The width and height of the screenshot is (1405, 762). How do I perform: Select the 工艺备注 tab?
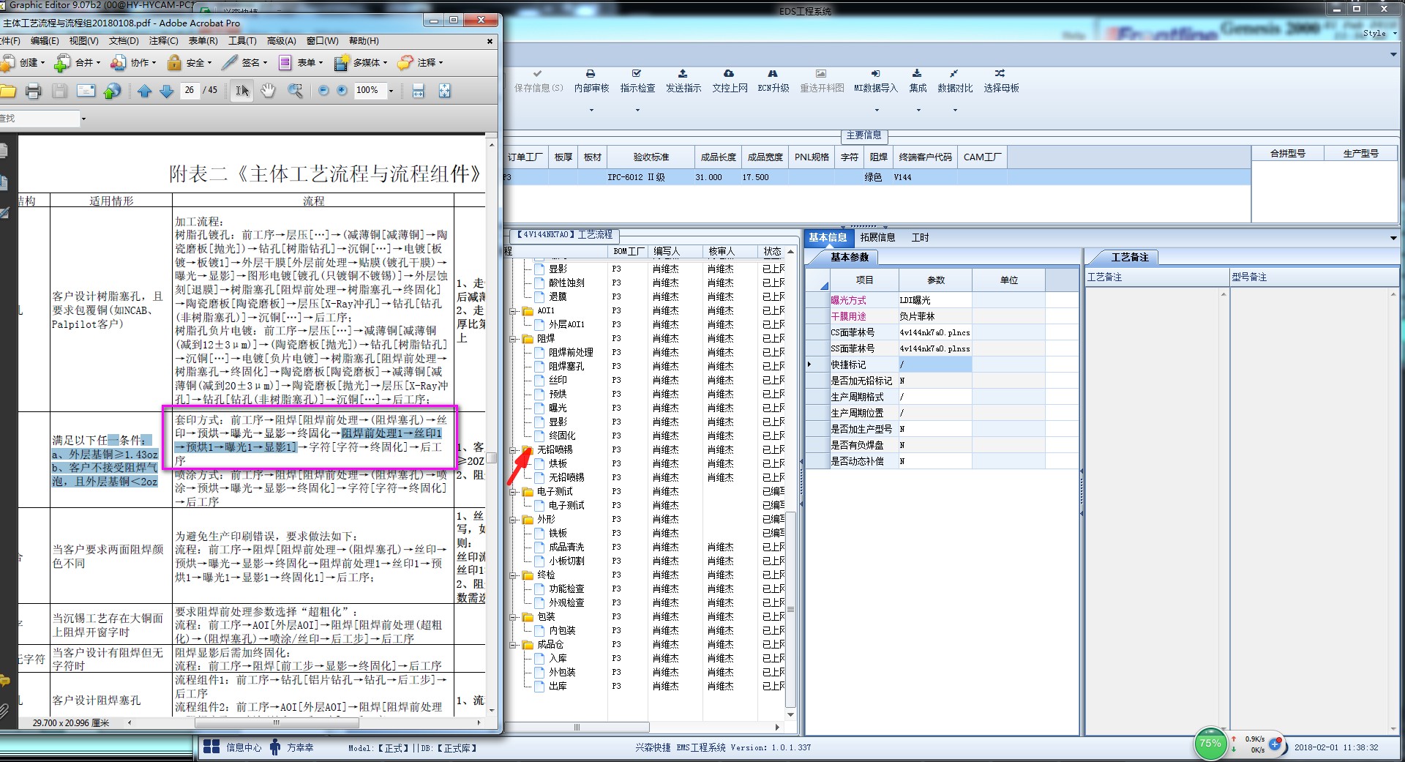(x=1130, y=257)
